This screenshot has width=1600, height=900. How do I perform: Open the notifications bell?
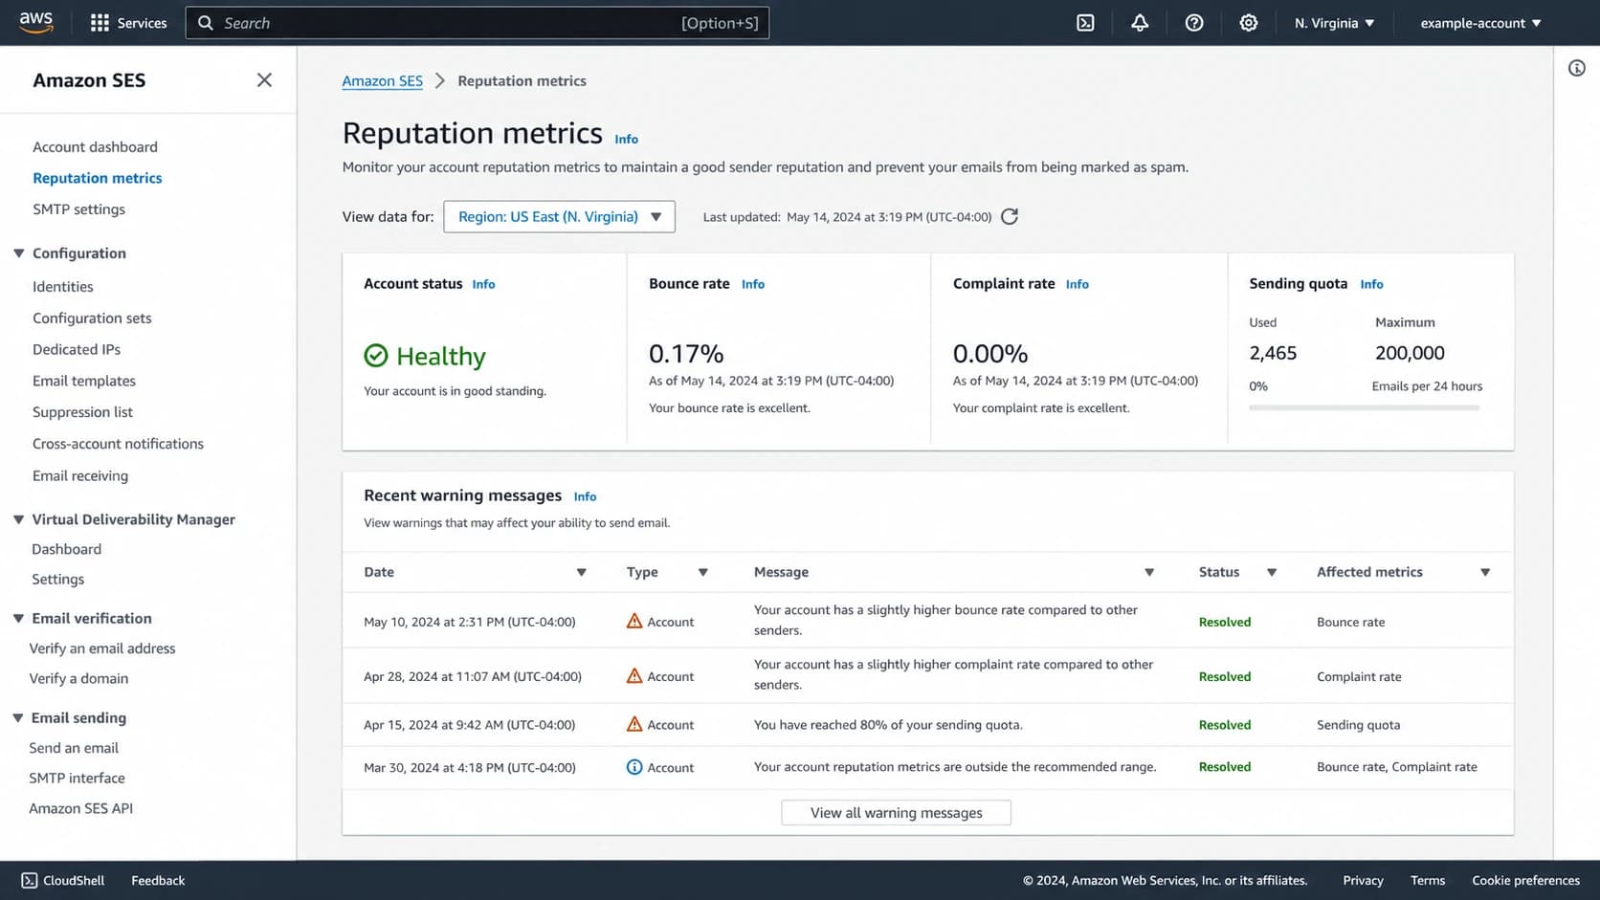point(1140,23)
